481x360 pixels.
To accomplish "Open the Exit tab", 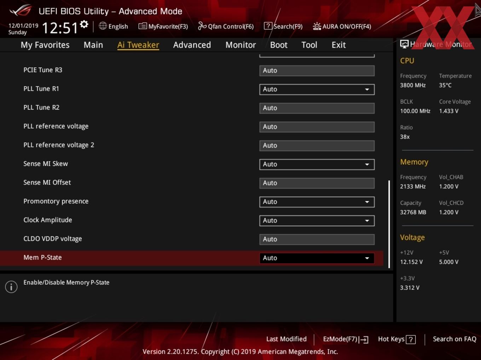I will [x=338, y=45].
